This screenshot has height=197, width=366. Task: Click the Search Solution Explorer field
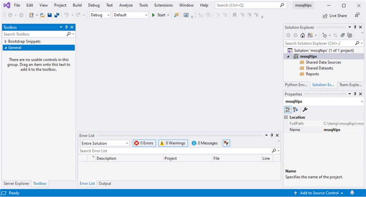(319, 43)
